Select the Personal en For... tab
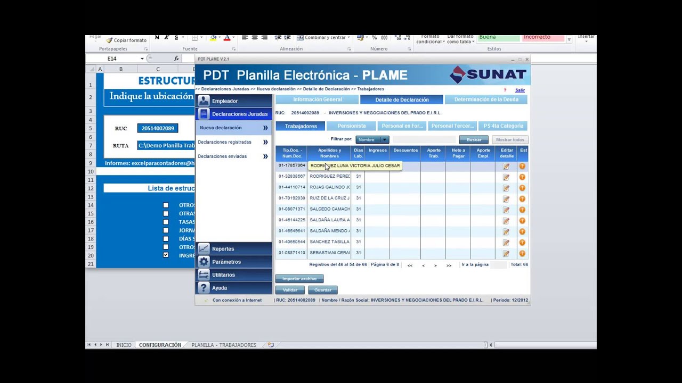Image resolution: width=682 pixels, height=383 pixels. coord(402,126)
